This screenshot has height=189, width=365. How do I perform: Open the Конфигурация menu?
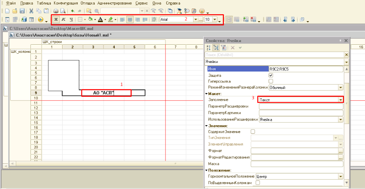(66, 3)
